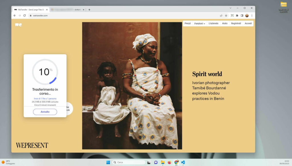
Task: Click the Ivorian photographer description text
Action: [x=211, y=91]
